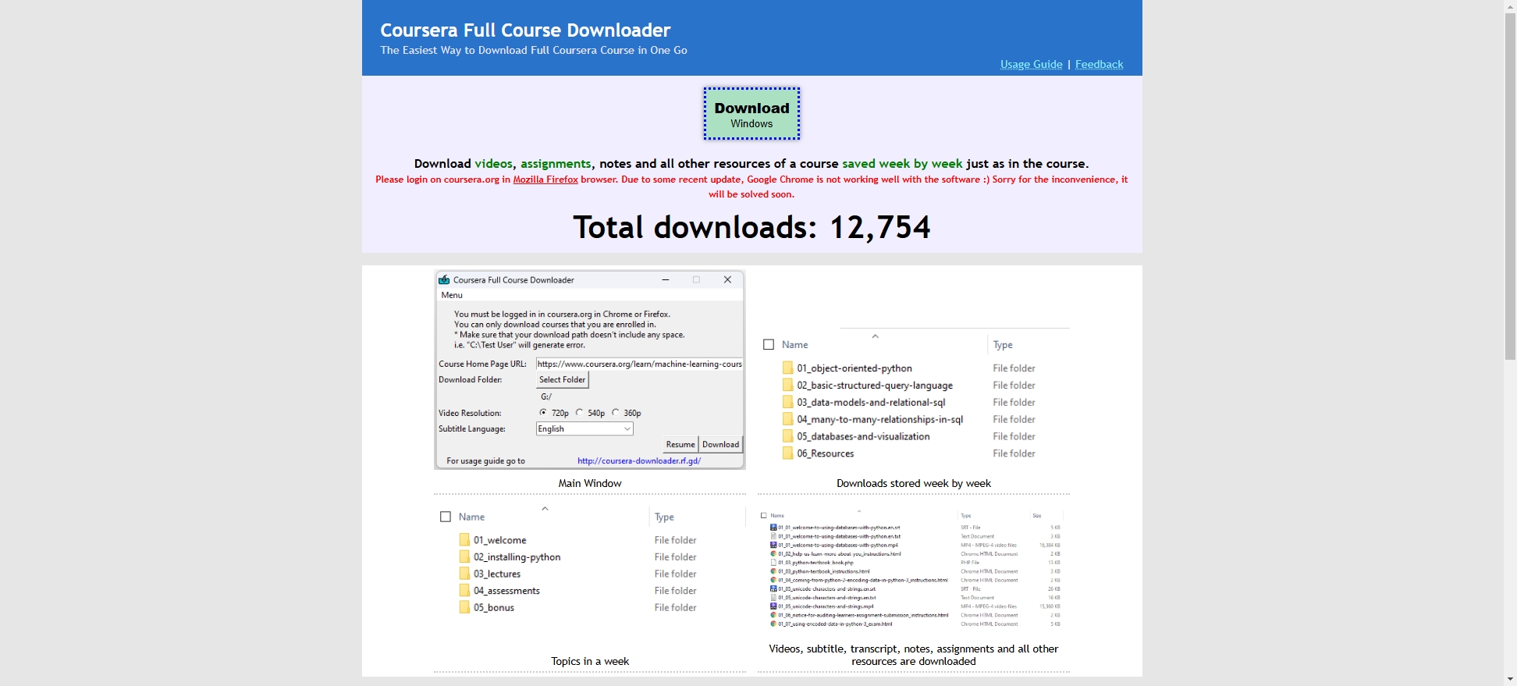This screenshot has width=1517, height=686.
Task: Select the 360p video resolution
Action: coord(615,412)
